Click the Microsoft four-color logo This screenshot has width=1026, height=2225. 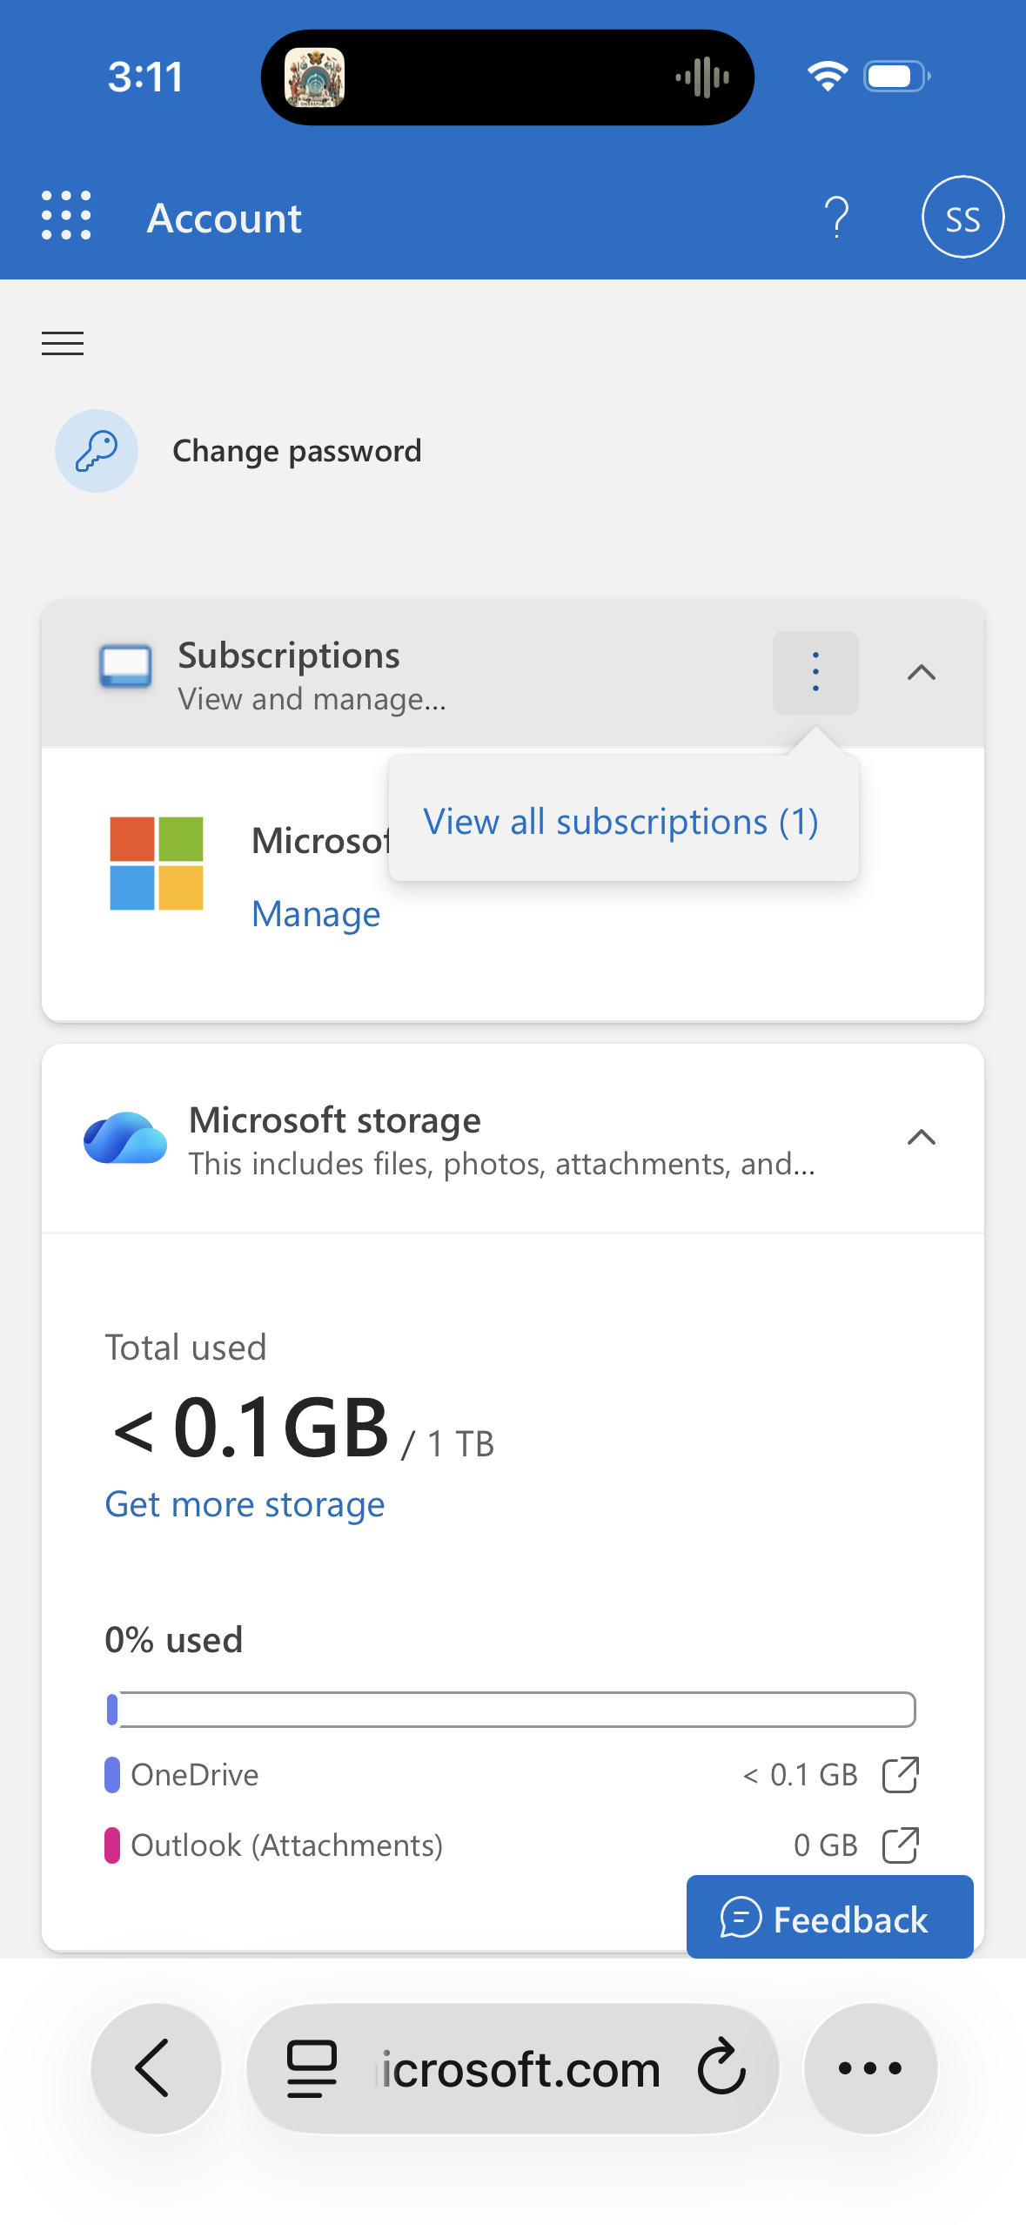tap(157, 863)
